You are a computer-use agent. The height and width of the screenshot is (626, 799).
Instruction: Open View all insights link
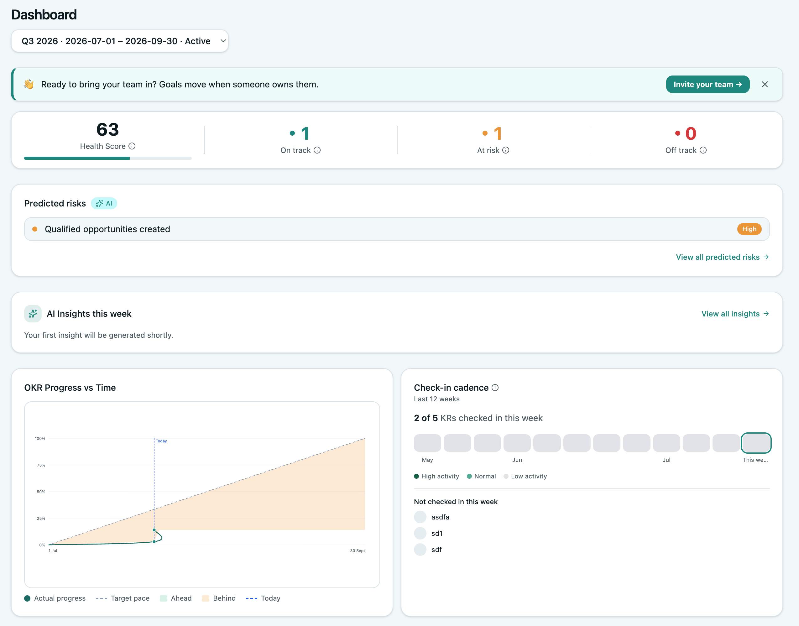click(735, 314)
